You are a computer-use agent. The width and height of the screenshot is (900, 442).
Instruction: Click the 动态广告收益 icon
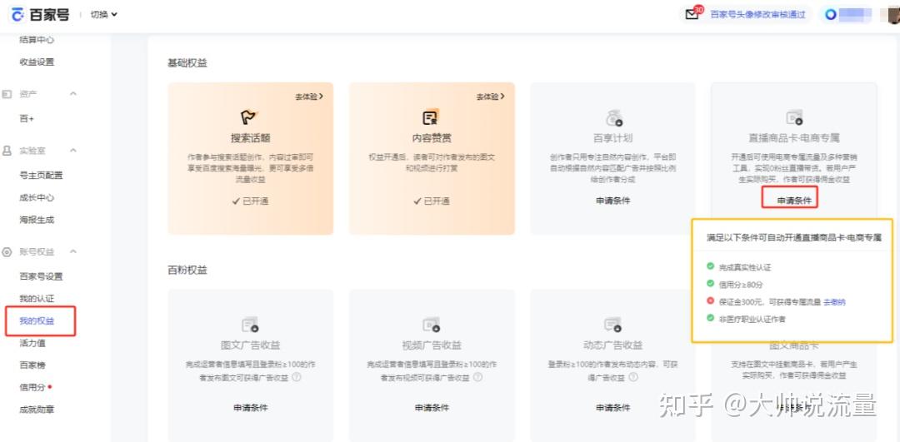pos(613,325)
